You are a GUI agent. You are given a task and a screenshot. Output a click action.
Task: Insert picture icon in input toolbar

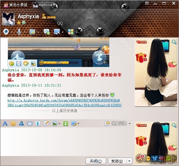click(x=55, y=123)
